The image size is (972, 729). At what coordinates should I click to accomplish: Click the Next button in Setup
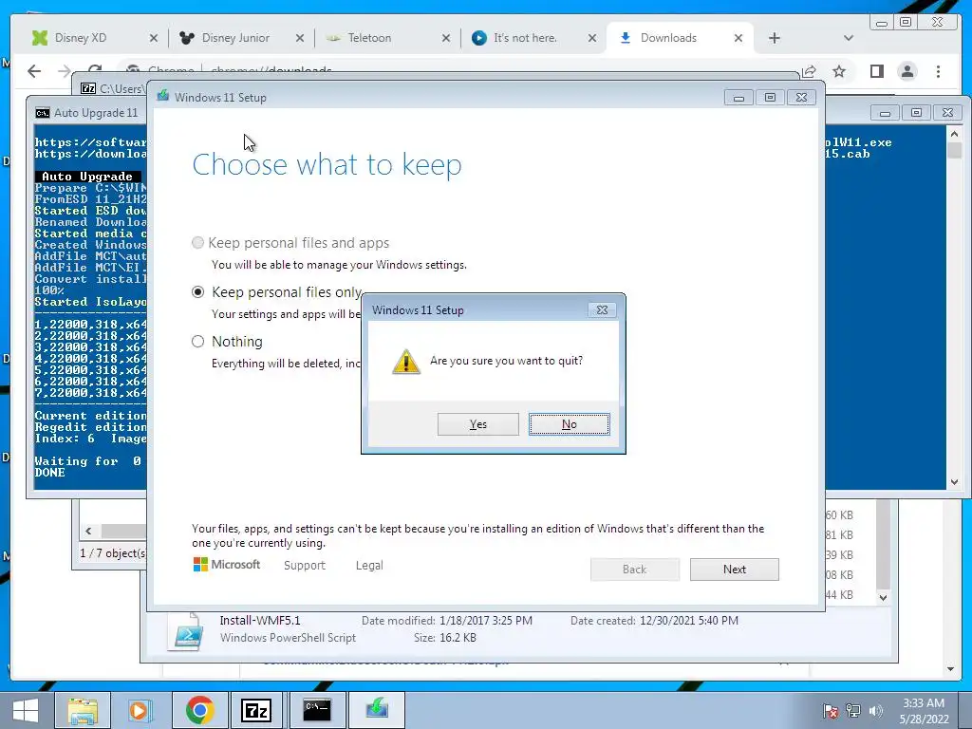click(x=734, y=570)
